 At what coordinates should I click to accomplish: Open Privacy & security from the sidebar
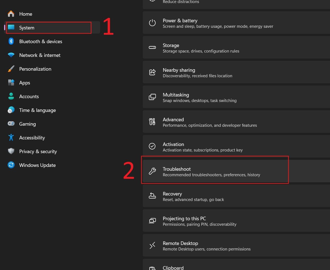[x=38, y=151]
